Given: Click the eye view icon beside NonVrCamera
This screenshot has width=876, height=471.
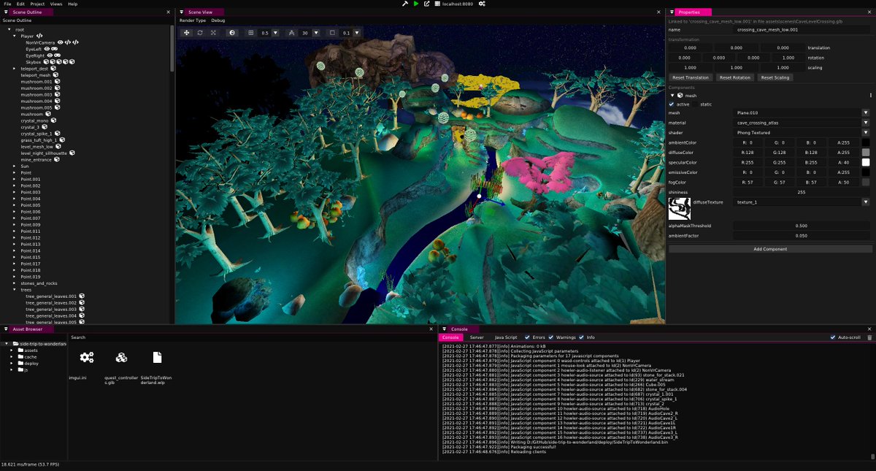Looking at the screenshot, I should pyautogui.click(x=61, y=42).
